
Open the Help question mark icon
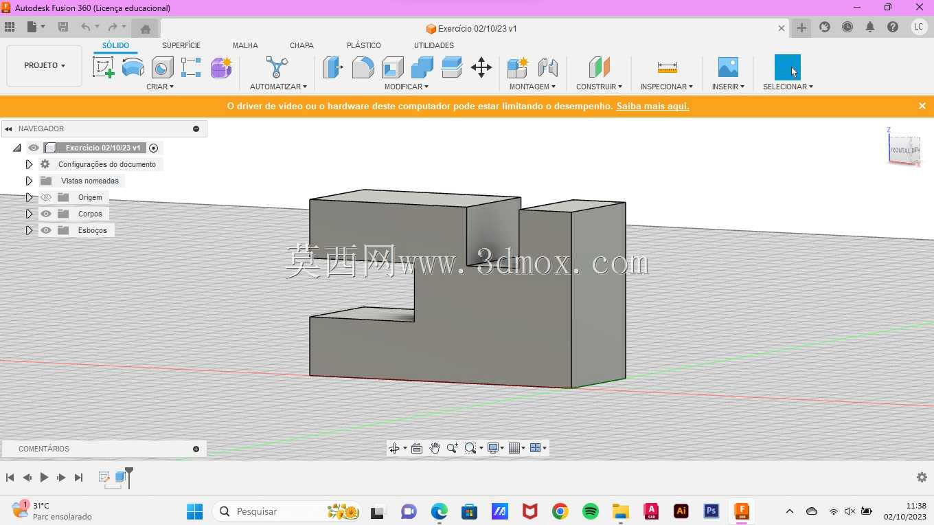tap(893, 27)
